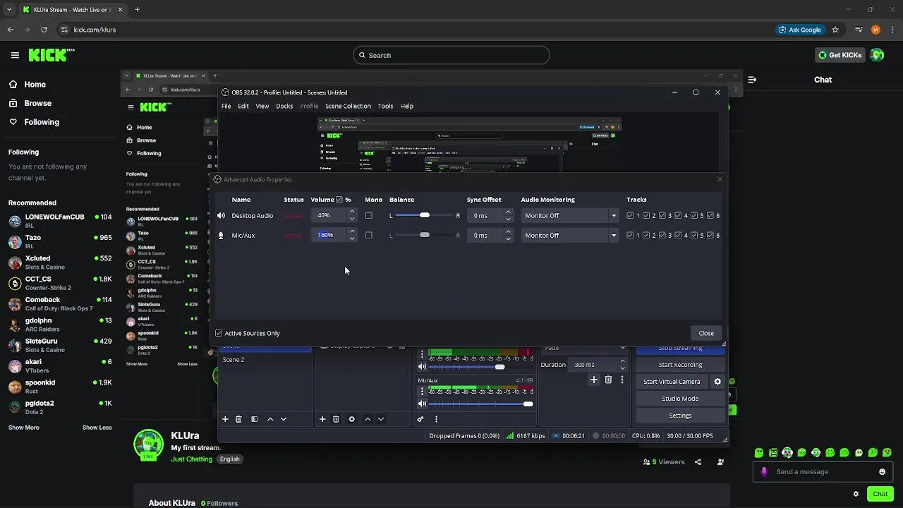Open the Scene Collection menu
This screenshot has height=508, width=903.
point(348,106)
